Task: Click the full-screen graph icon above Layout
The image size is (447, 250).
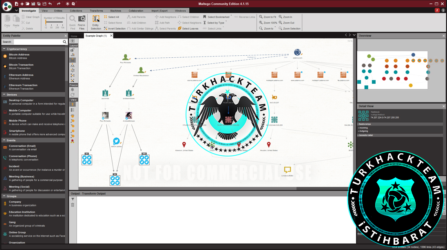Action: (x=73, y=41)
